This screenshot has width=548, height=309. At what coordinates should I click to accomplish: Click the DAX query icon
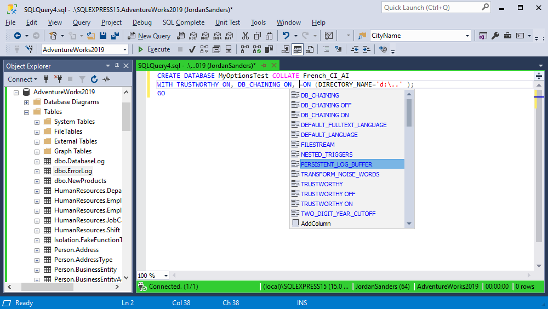pos(229,36)
